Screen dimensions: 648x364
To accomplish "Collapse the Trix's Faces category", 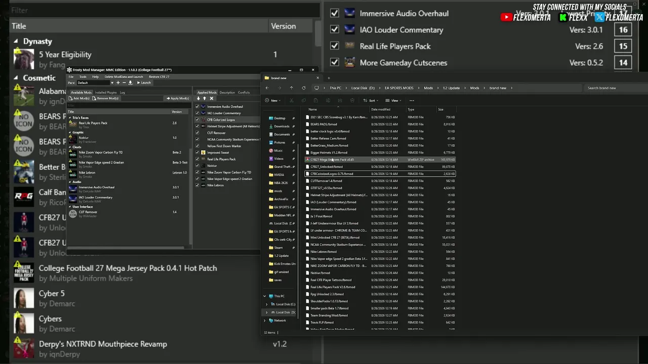I will click(x=70, y=118).
